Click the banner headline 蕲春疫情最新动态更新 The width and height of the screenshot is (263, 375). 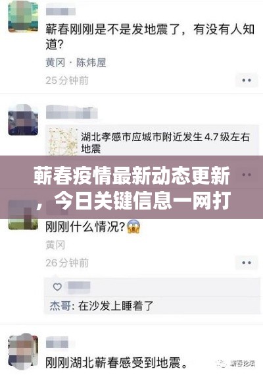coord(131,176)
